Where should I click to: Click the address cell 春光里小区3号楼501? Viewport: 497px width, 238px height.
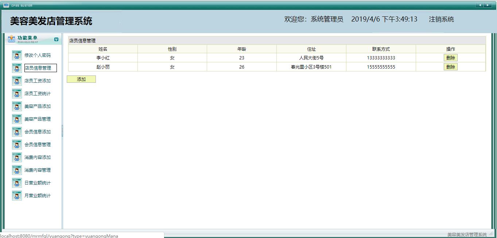(311, 67)
